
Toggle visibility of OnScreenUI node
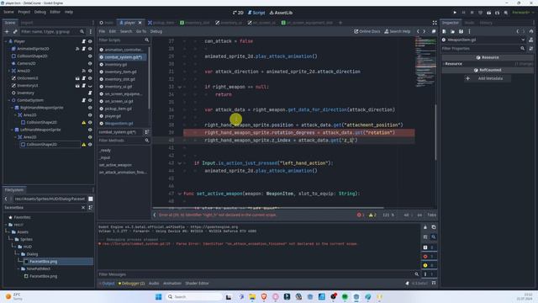(90, 78)
